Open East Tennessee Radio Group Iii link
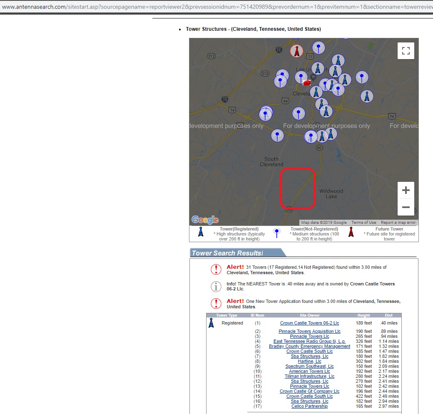The height and width of the screenshot is (414, 433). pos(310,341)
